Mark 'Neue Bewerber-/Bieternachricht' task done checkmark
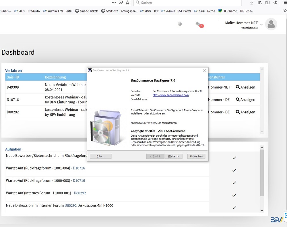 234,158
